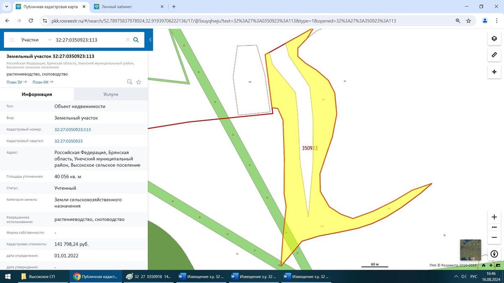The image size is (504, 283).
Task: Open the browser zoom indicator icon
Action: [458, 21]
